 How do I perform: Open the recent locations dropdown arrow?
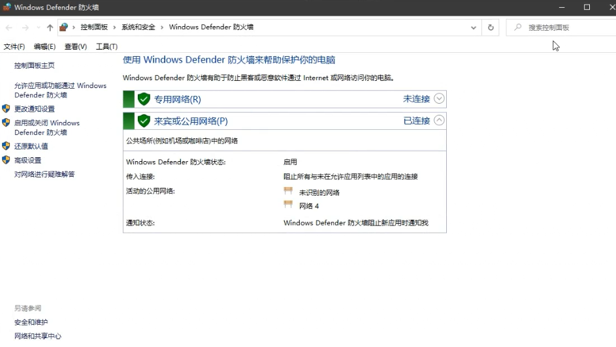38,27
